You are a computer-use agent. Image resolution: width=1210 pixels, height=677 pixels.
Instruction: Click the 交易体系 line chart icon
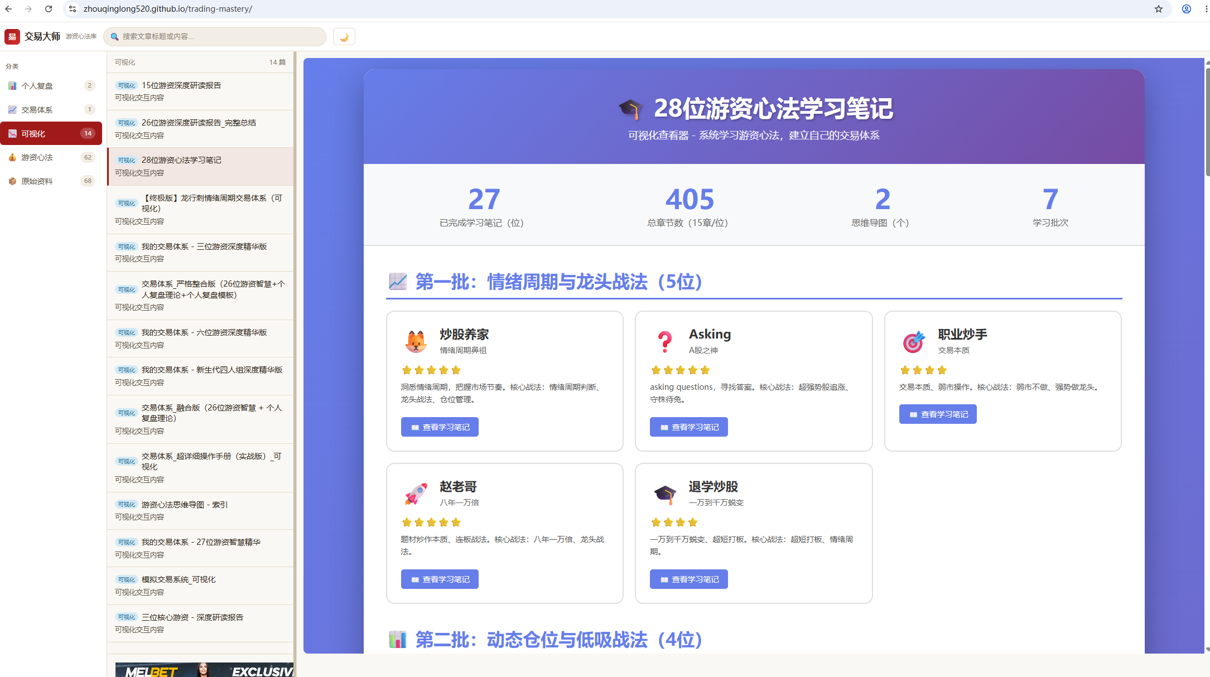point(12,110)
